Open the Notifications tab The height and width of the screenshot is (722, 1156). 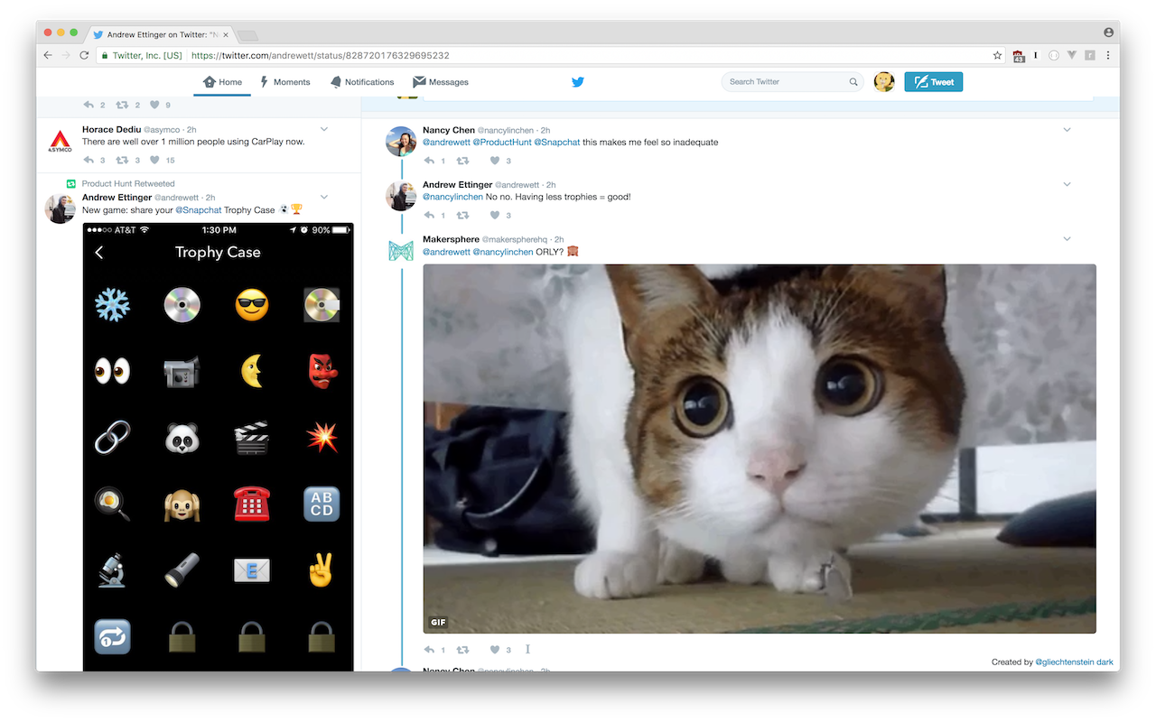pyautogui.click(x=361, y=82)
